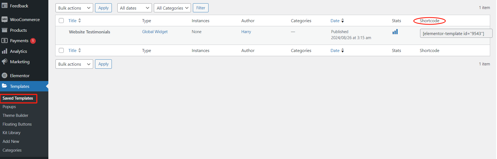Check the select-all box in the table header
The height and width of the screenshot is (159, 497).
coord(61,21)
